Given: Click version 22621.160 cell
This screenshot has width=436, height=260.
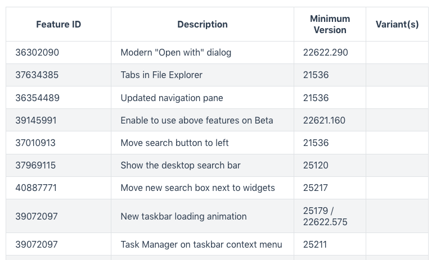Looking at the screenshot, I should [330, 120].
